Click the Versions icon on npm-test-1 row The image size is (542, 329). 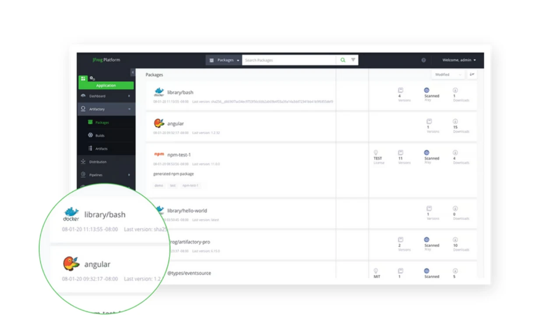401,153
